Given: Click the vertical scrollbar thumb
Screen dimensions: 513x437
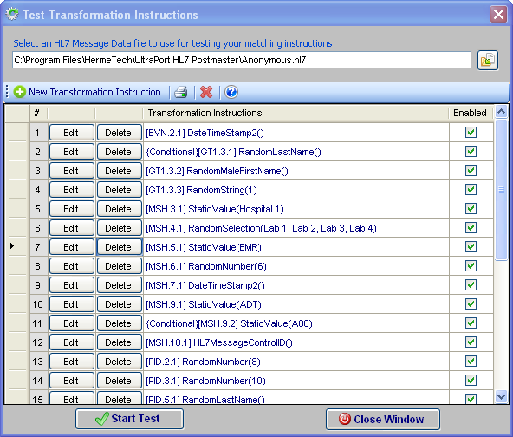Looking at the screenshot, I should tap(501, 190).
